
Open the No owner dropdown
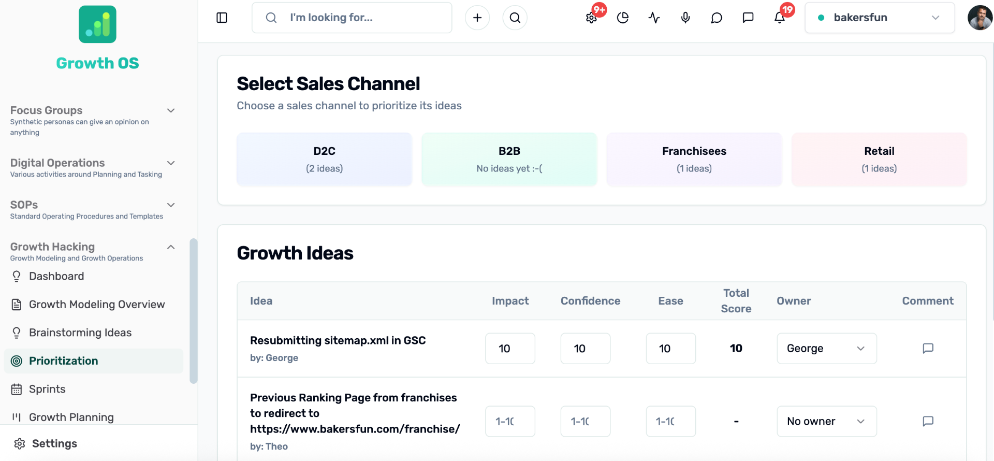[827, 421]
